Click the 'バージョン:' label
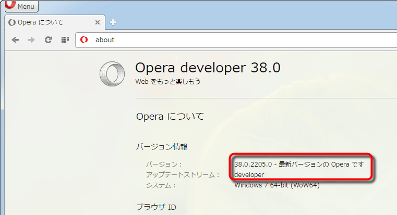Screen dimensions: 397x215 164,165
